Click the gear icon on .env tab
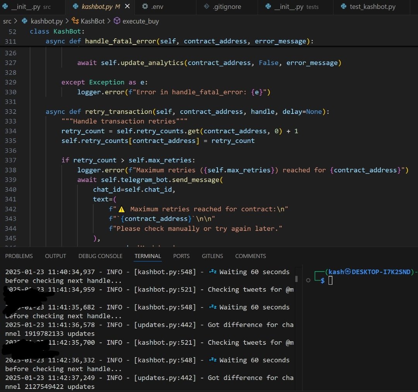 click(145, 7)
